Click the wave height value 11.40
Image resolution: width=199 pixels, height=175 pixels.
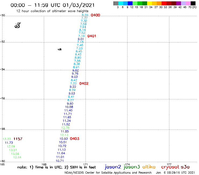point(68,110)
